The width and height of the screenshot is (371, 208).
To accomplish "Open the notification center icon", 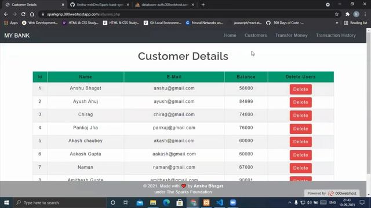I will click(362, 203).
